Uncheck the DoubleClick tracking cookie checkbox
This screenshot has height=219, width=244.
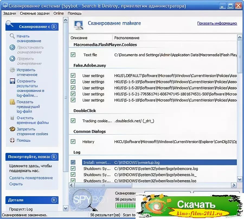click(x=73, y=121)
